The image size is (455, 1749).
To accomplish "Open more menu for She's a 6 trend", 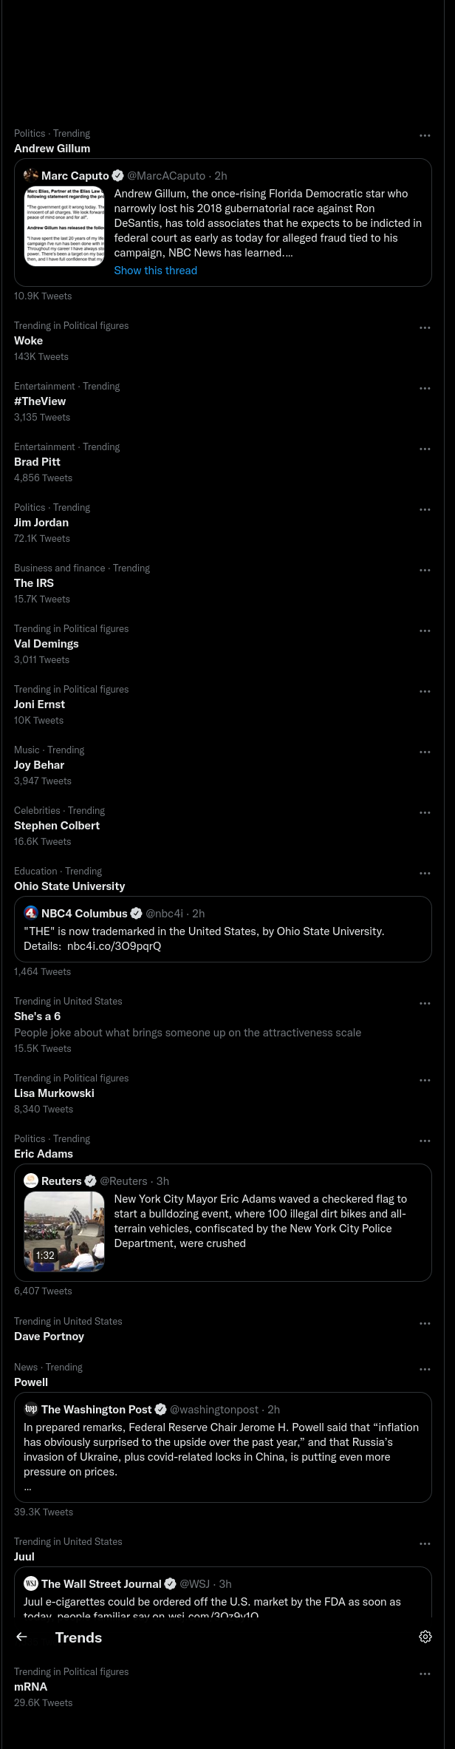I will tap(425, 1003).
